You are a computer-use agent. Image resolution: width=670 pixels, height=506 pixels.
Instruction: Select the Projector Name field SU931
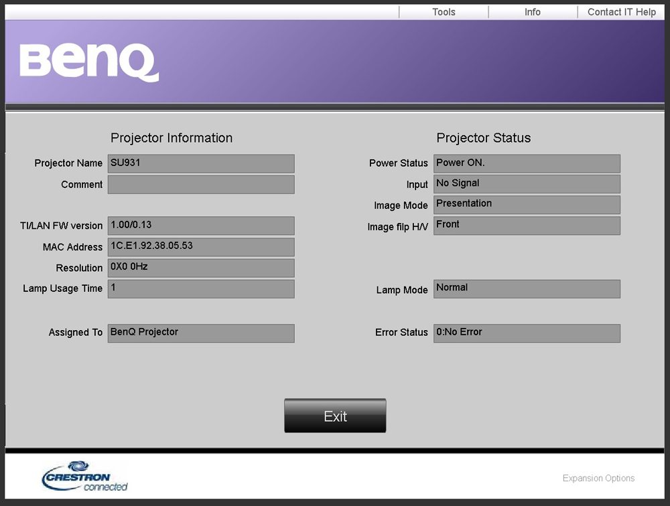click(201, 163)
